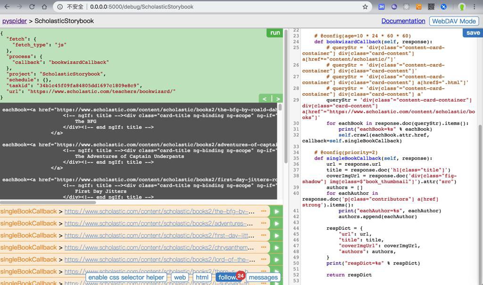Open the the-bfg-by scholastic book link
Screen dimensions: 483x285
(x=159, y=212)
